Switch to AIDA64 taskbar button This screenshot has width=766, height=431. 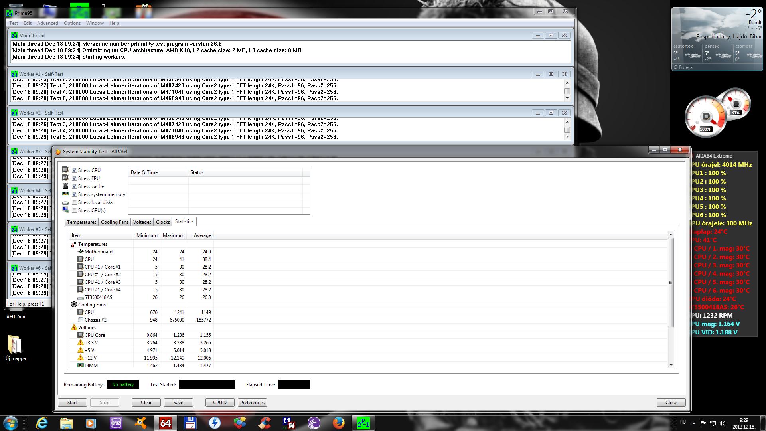(165, 423)
